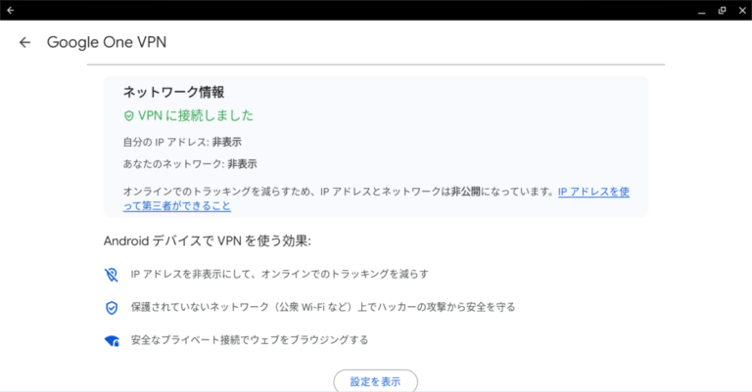752x392 pixels.
Task: Close the Google One VPN window
Action: (742, 11)
